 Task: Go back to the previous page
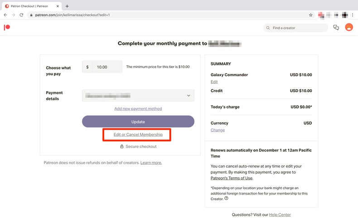(x=5, y=15)
